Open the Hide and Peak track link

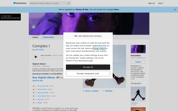click(43, 93)
